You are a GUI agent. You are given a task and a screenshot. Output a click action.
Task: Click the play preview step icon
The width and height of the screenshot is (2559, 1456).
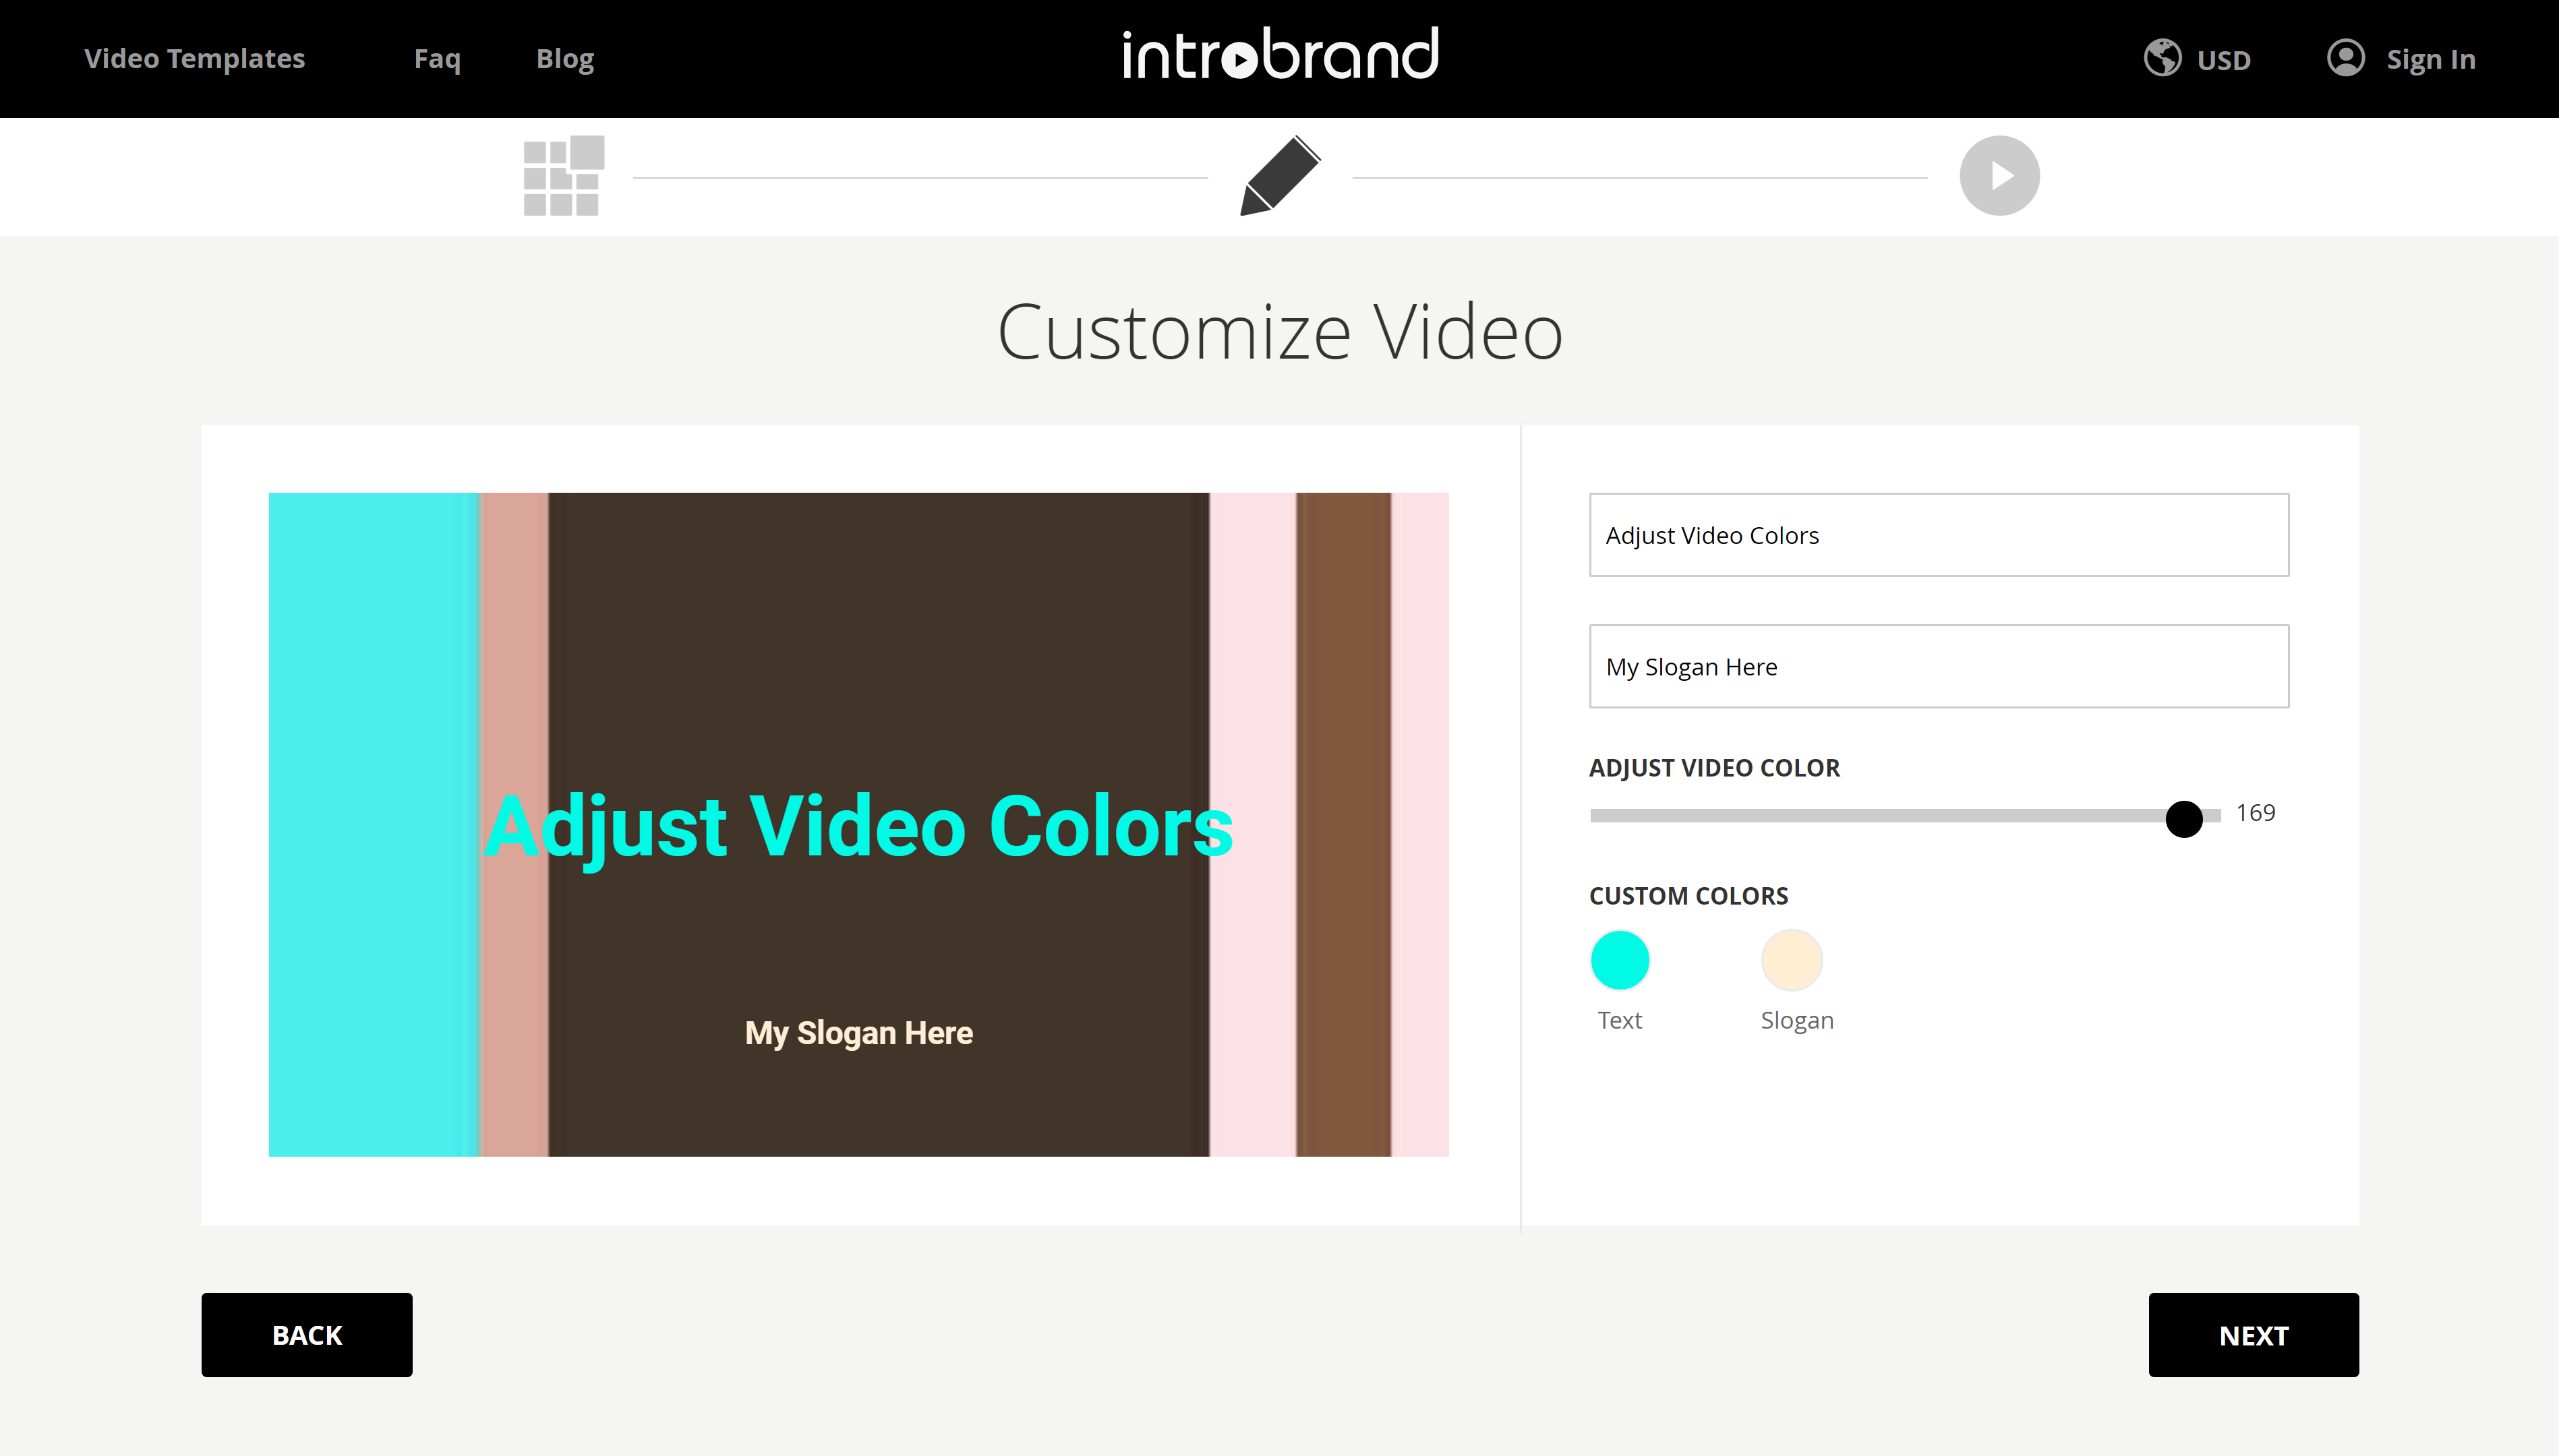(1999, 176)
